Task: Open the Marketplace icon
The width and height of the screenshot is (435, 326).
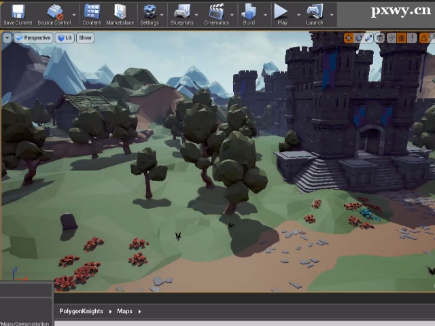Action: pos(120,14)
